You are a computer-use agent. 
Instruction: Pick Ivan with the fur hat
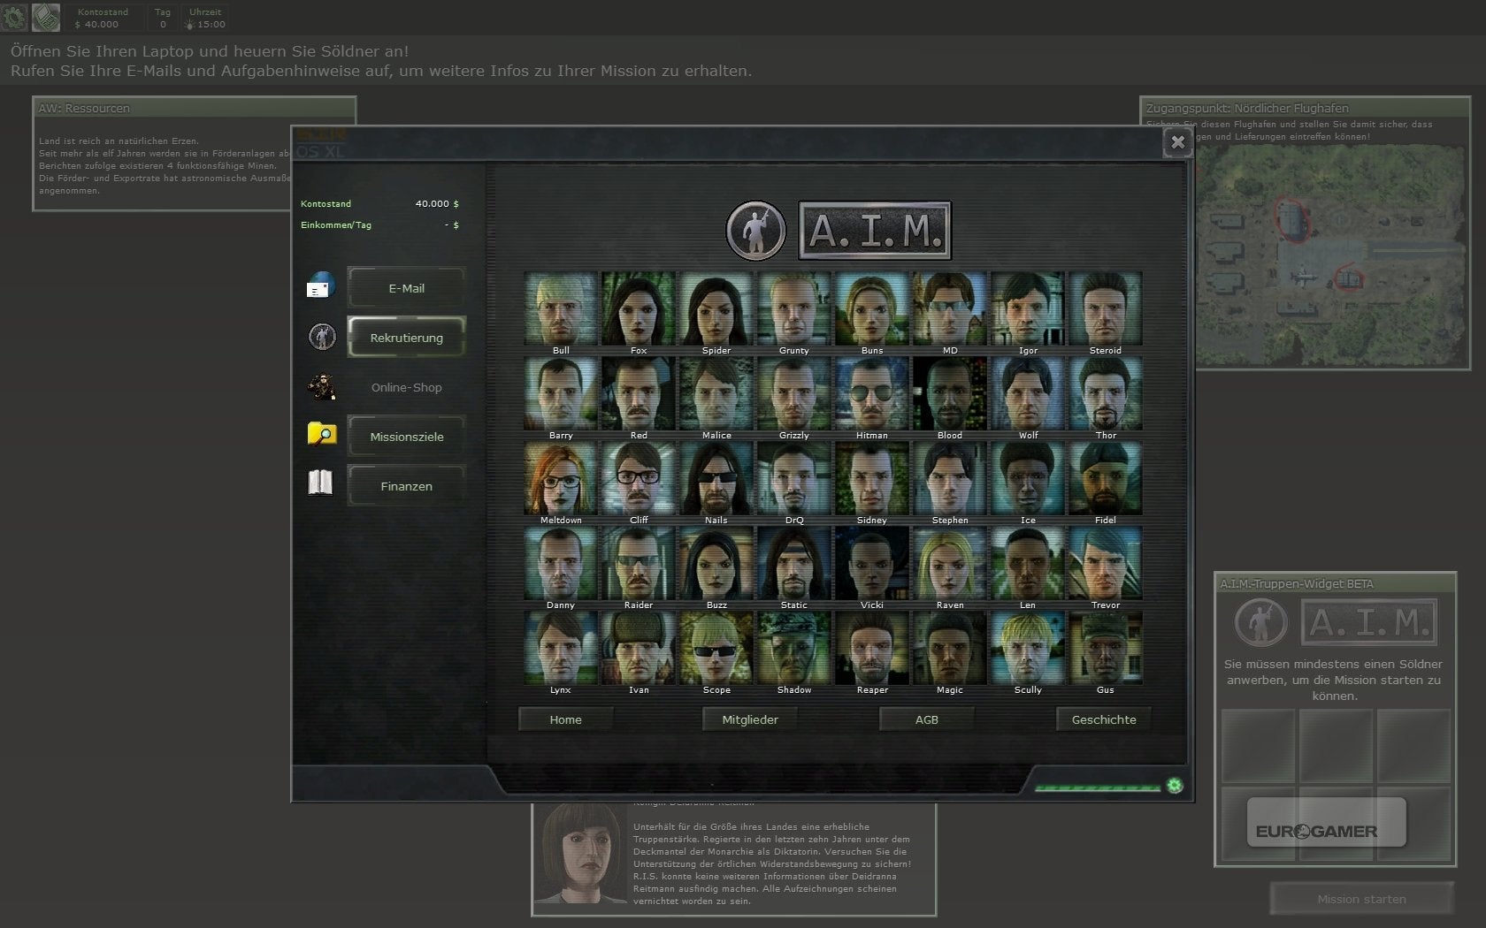(639, 648)
